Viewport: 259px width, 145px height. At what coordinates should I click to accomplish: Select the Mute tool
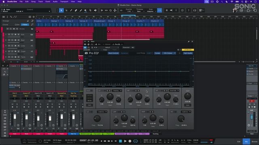[x=85, y=10]
